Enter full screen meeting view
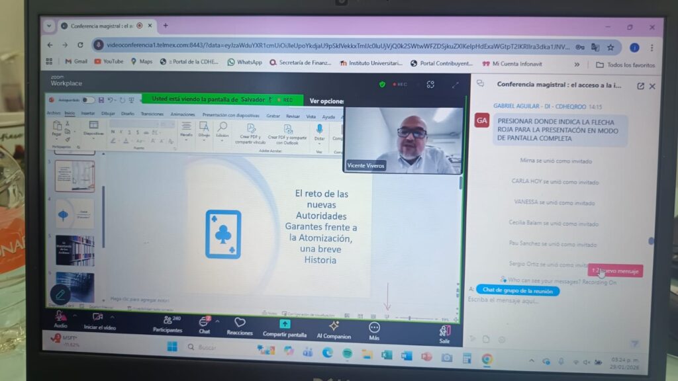 pos(455,85)
